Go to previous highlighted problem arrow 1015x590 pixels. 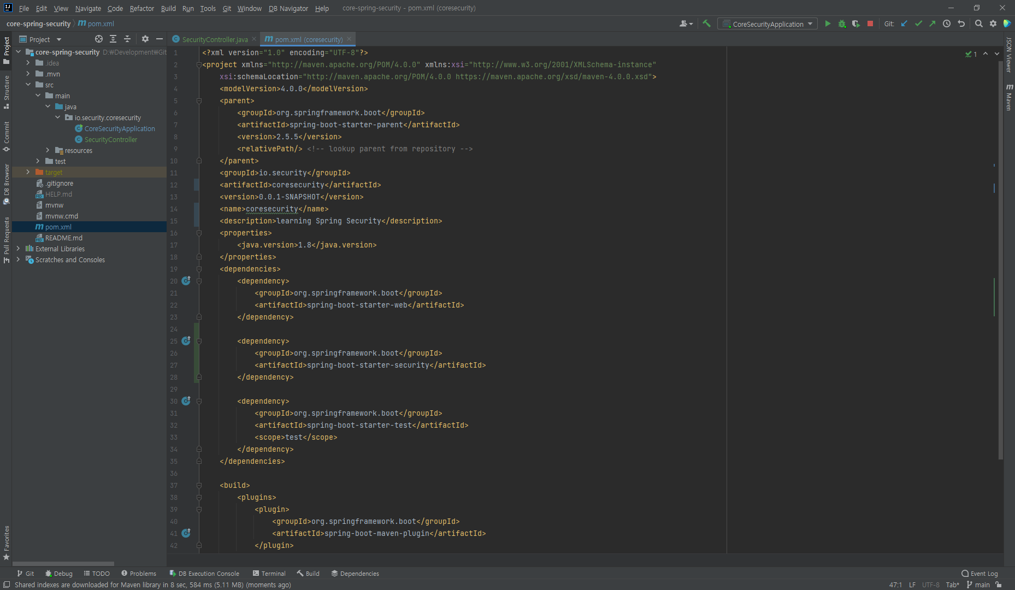986,54
